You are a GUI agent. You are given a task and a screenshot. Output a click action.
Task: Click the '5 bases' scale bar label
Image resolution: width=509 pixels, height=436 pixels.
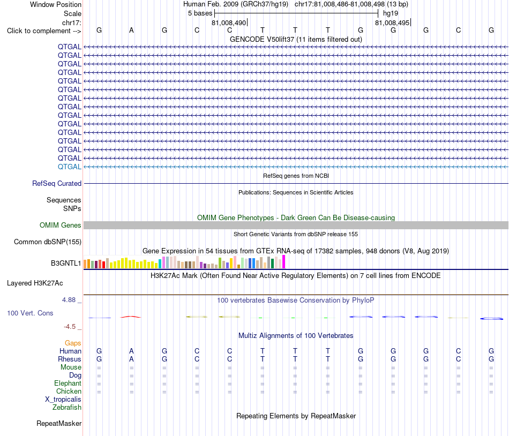200,13
